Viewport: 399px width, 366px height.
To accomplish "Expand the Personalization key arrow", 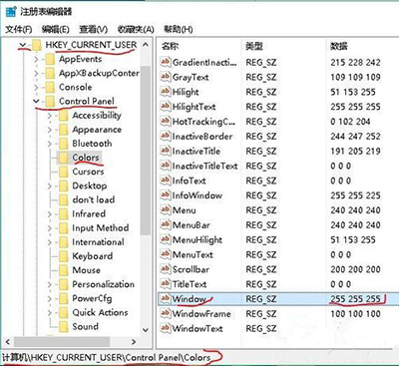I will (50, 284).
